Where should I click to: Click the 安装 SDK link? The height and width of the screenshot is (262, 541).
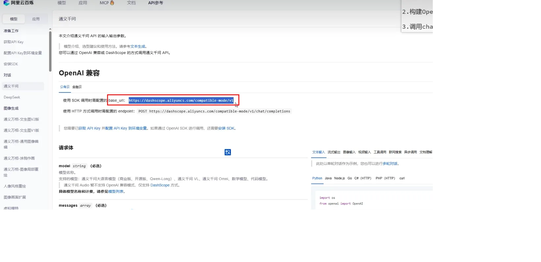tap(226, 128)
